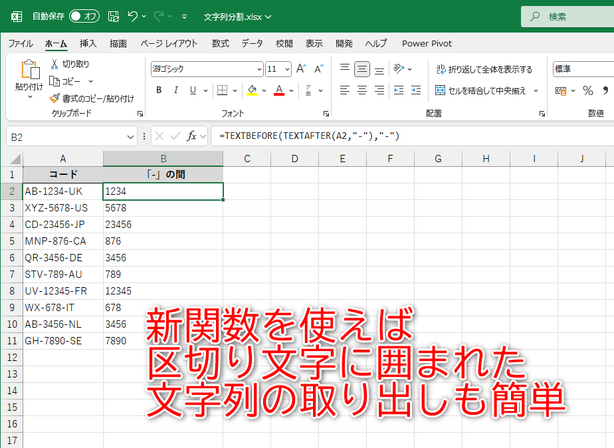Apply yellow fill color to the cell

pos(253,90)
